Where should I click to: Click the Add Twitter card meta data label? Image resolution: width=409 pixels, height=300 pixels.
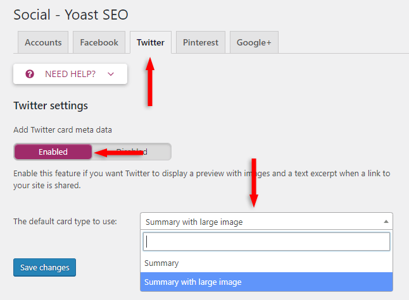(x=63, y=130)
